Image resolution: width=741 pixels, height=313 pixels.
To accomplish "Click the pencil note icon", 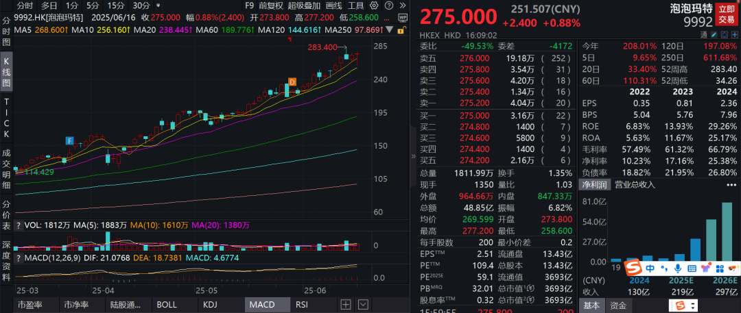I will tap(714, 36).
